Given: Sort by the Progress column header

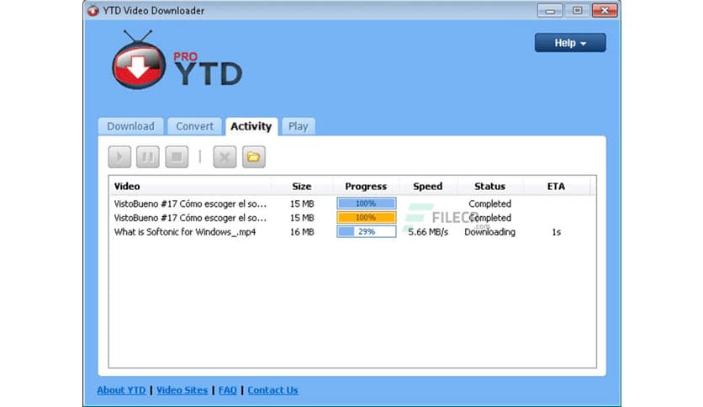Looking at the screenshot, I should (x=366, y=186).
